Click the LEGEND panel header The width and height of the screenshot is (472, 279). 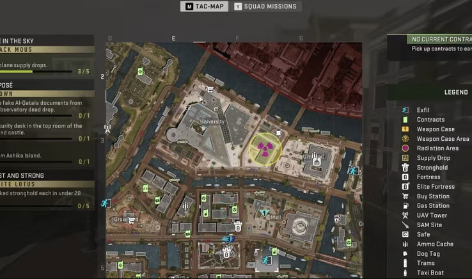(x=456, y=92)
